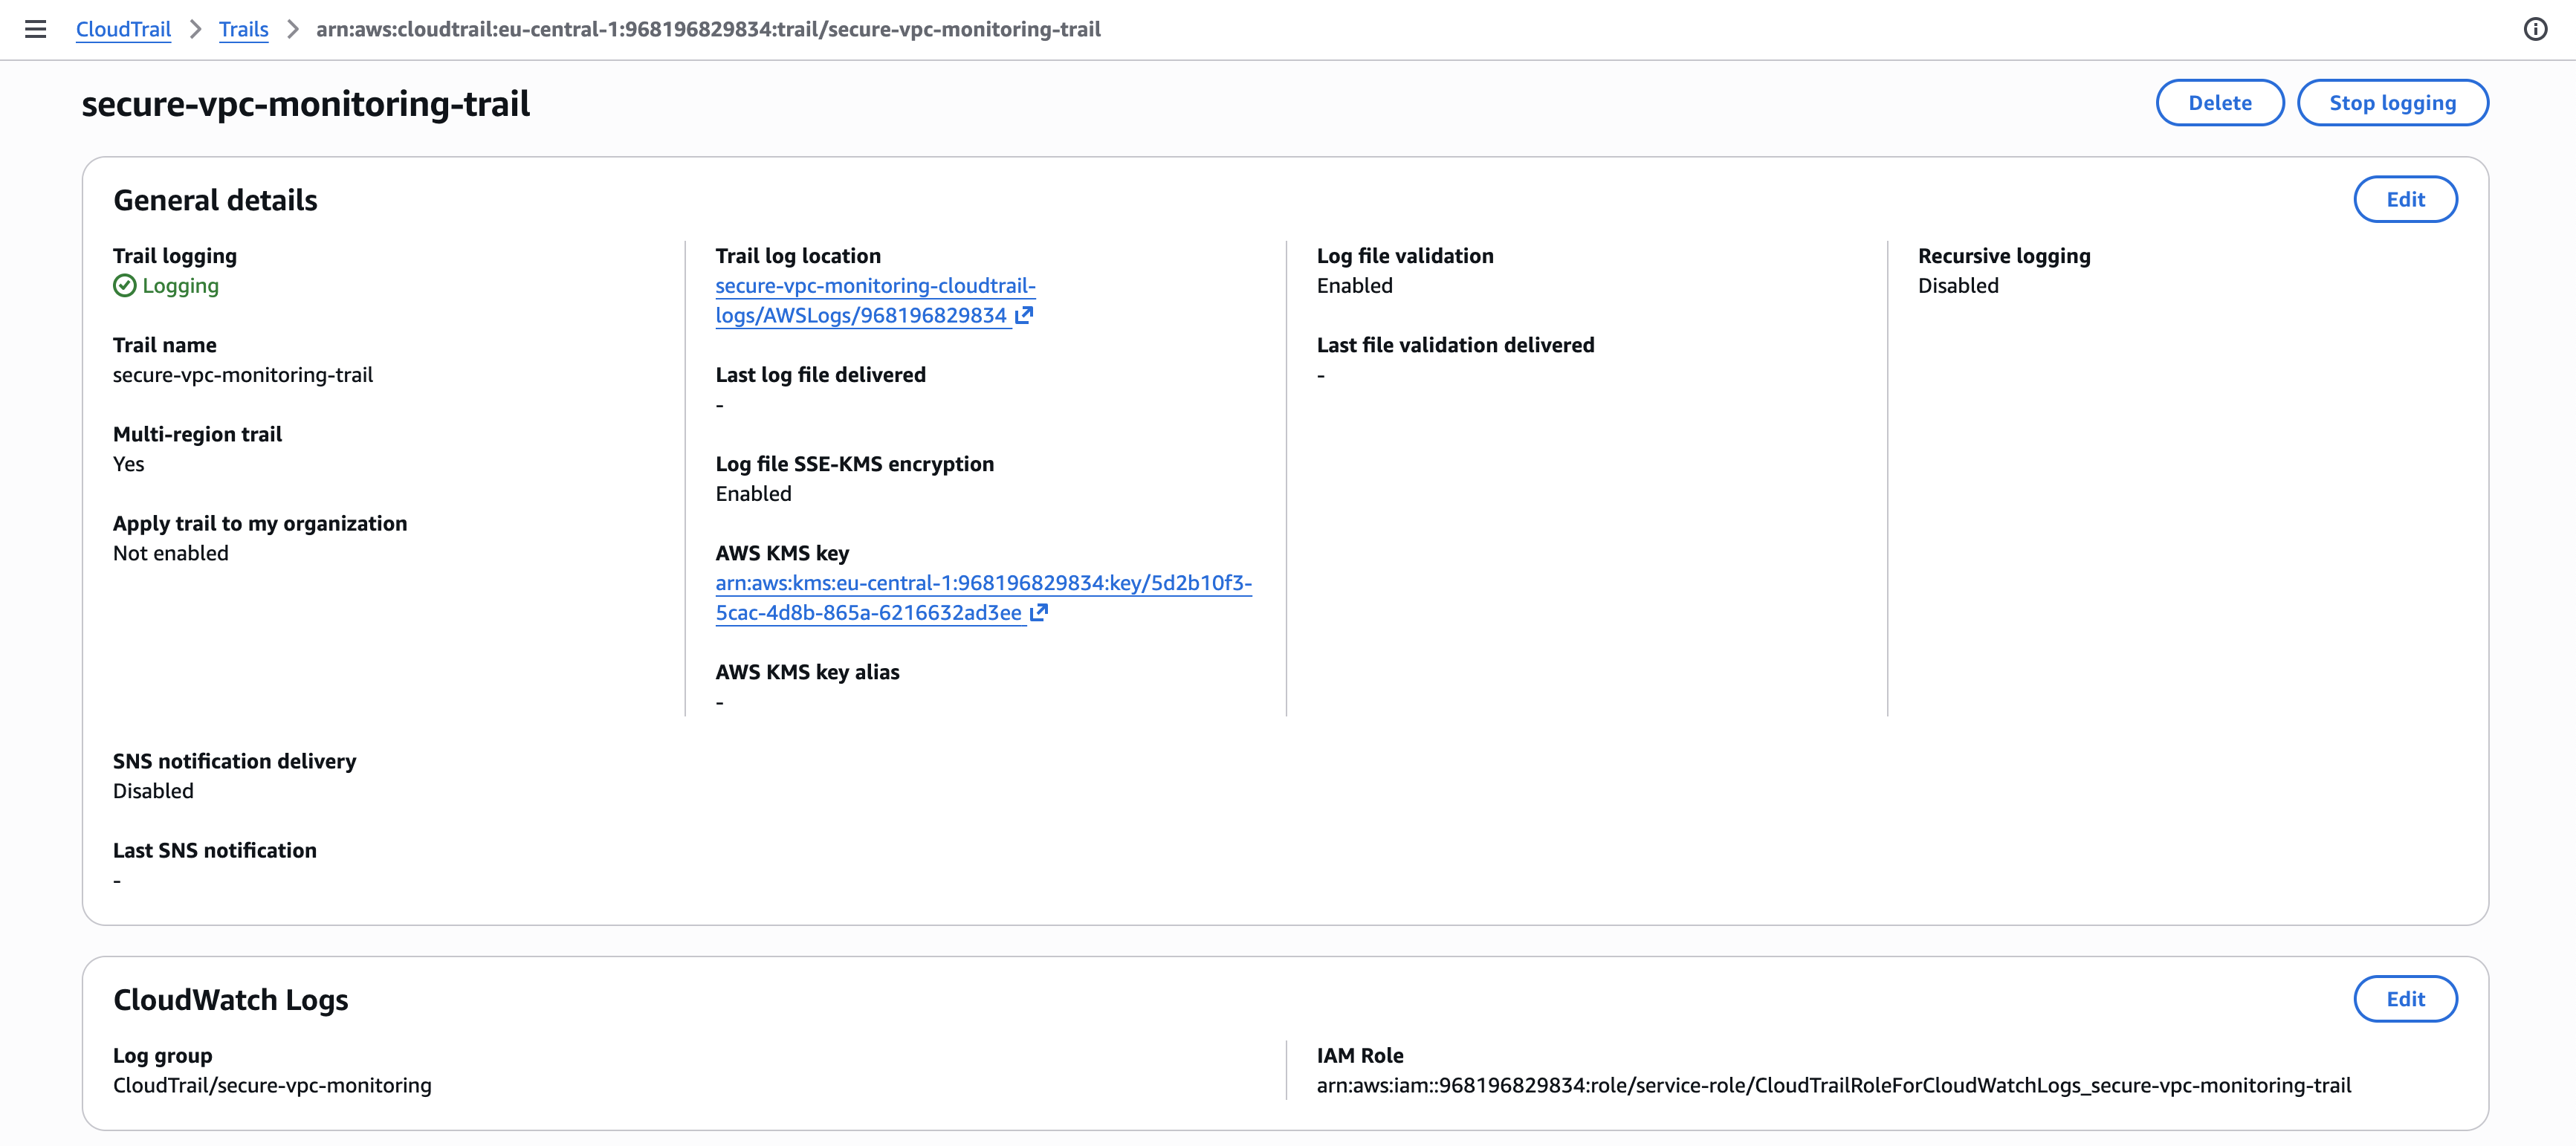Screen dimensions: 2576x1146
Task: Click the Multi-region trail value Yes
Action: (129, 464)
